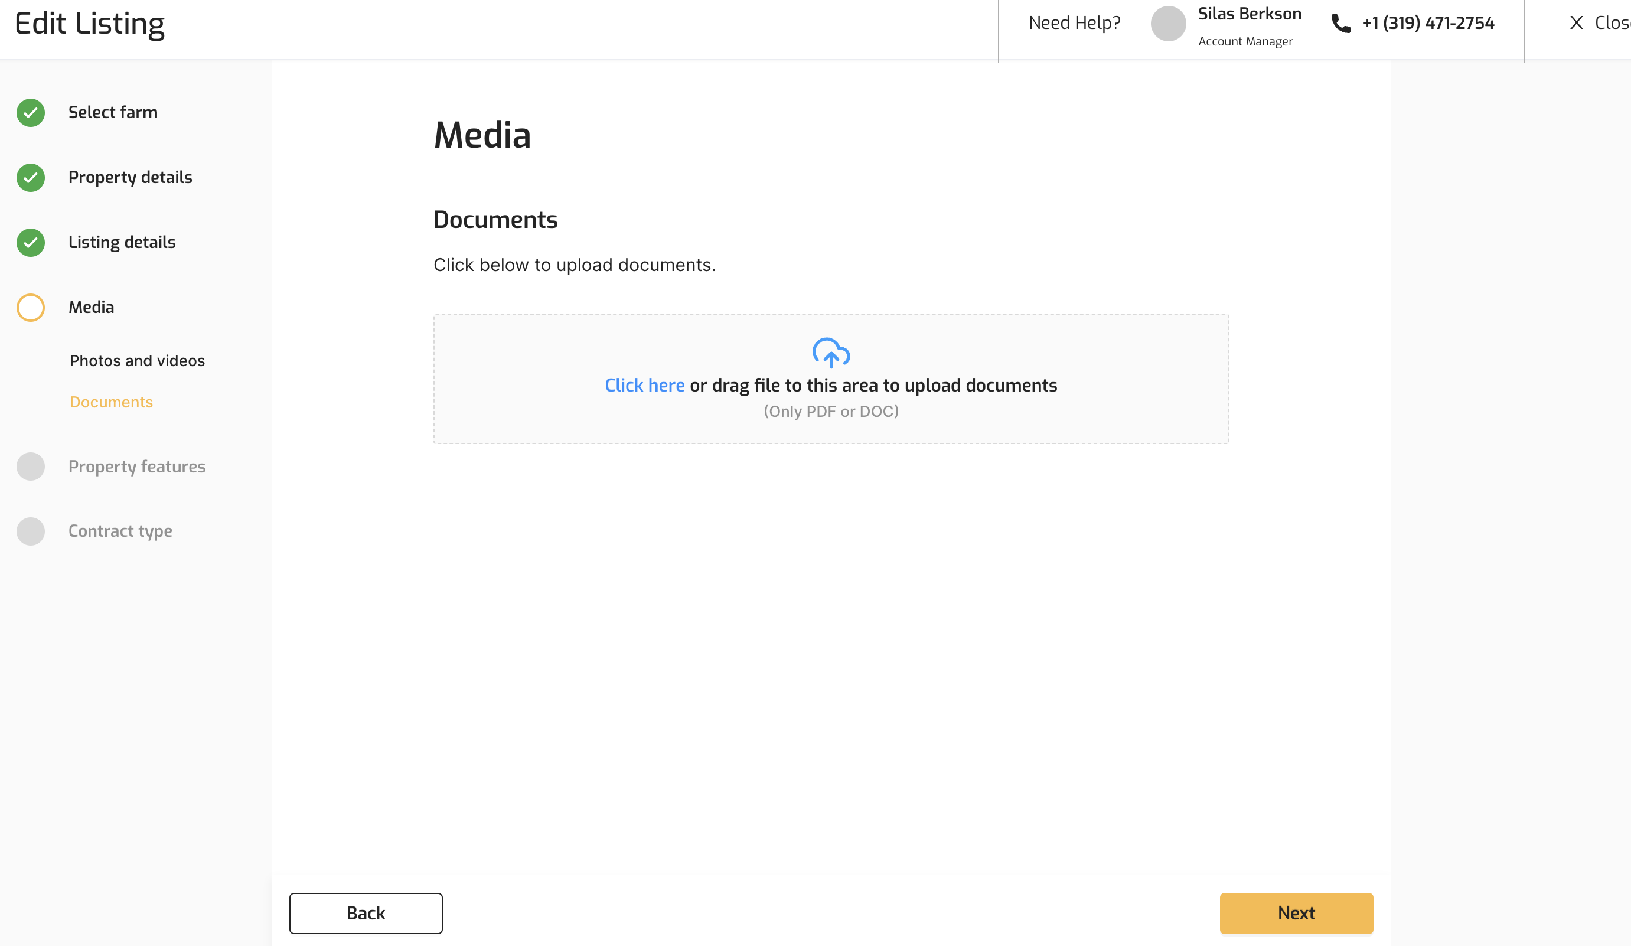Click the Media step label
This screenshot has width=1631, height=946.
point(92,307)
